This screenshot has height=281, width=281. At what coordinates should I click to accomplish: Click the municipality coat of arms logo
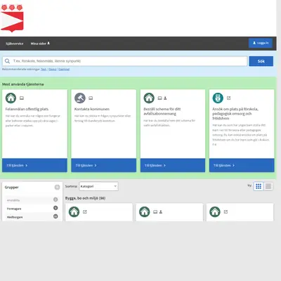tap(12, 18)
